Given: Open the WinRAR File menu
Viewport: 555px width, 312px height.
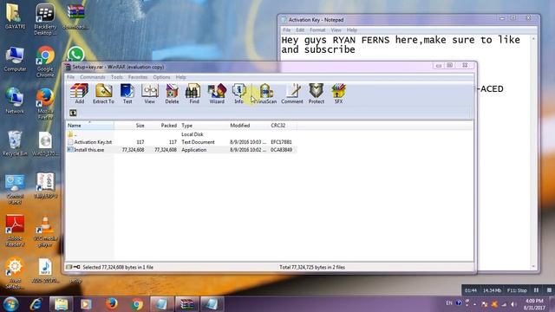Looking at the screenshot, I should [71, 77].
